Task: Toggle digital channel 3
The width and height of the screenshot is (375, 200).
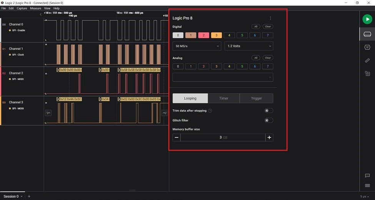Action: pyautogui.click(x=217, y=35)
